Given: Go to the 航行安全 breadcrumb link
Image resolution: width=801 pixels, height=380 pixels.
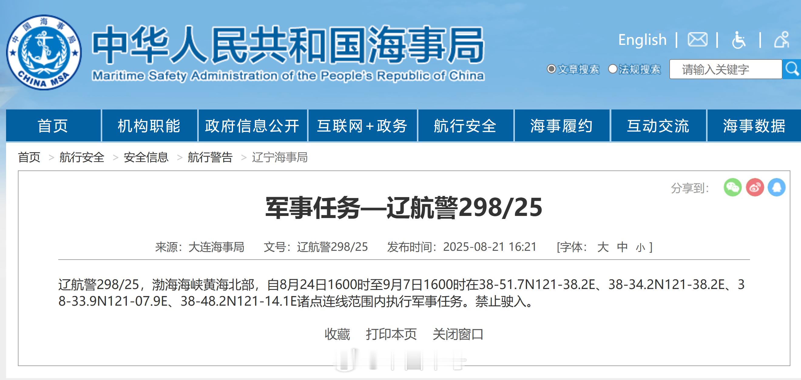Looking at the screenshot, I should click(82, 157).
